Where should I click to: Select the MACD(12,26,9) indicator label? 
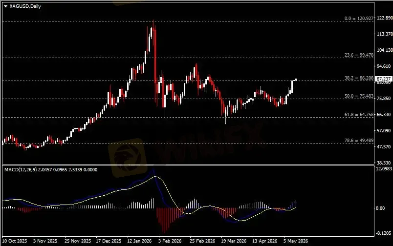coord(21,170)
